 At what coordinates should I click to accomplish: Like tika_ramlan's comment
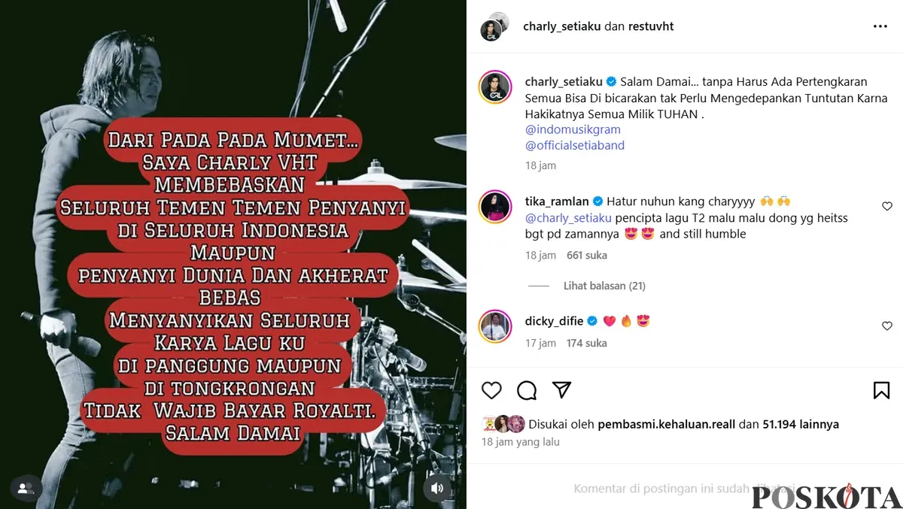pyautogui.click(x=887, y=206)
